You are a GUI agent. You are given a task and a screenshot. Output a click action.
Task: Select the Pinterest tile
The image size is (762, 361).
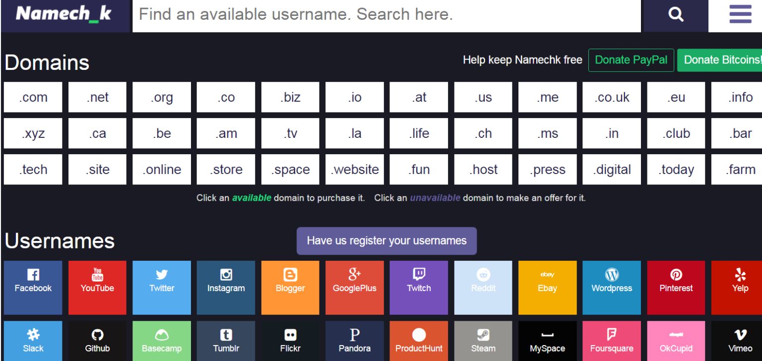click(x=676, y=288)
